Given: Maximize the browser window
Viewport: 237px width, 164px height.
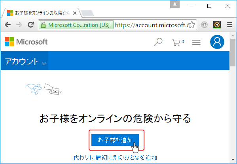Looking at the screenshot, I should [x=209, y=6].
